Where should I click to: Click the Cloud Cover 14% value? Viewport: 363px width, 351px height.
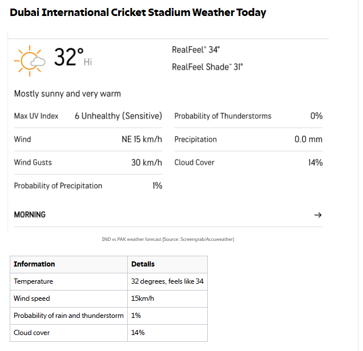coord(315,162)
